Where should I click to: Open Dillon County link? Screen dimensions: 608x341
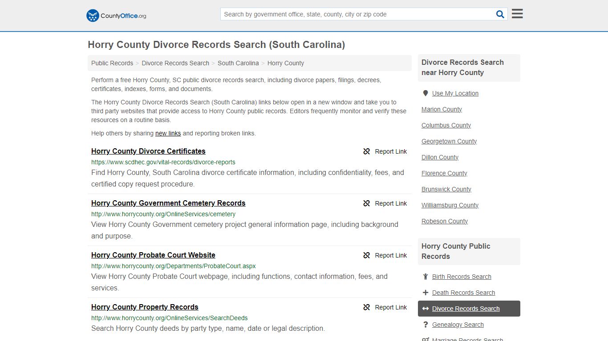[440, 157]
